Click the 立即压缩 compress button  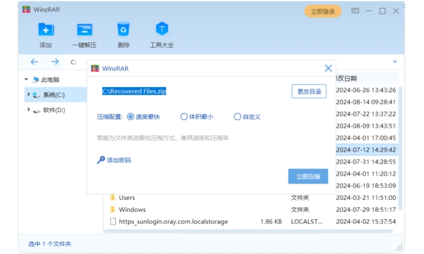308,176
